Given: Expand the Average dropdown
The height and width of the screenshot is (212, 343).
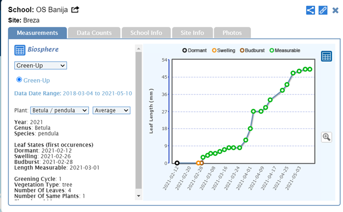Looking at the screenshot, I should pyautogui.click(x=112, y=110).
